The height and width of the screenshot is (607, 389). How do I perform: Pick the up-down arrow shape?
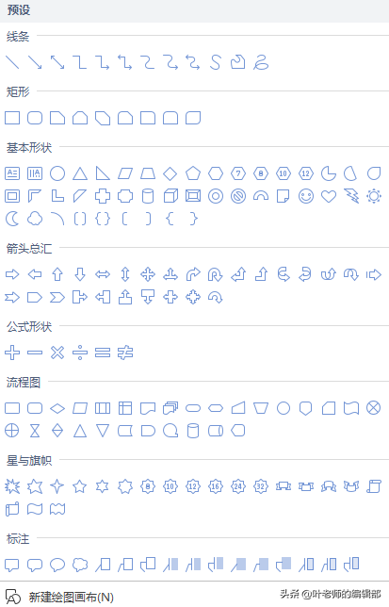click(125, 274)
